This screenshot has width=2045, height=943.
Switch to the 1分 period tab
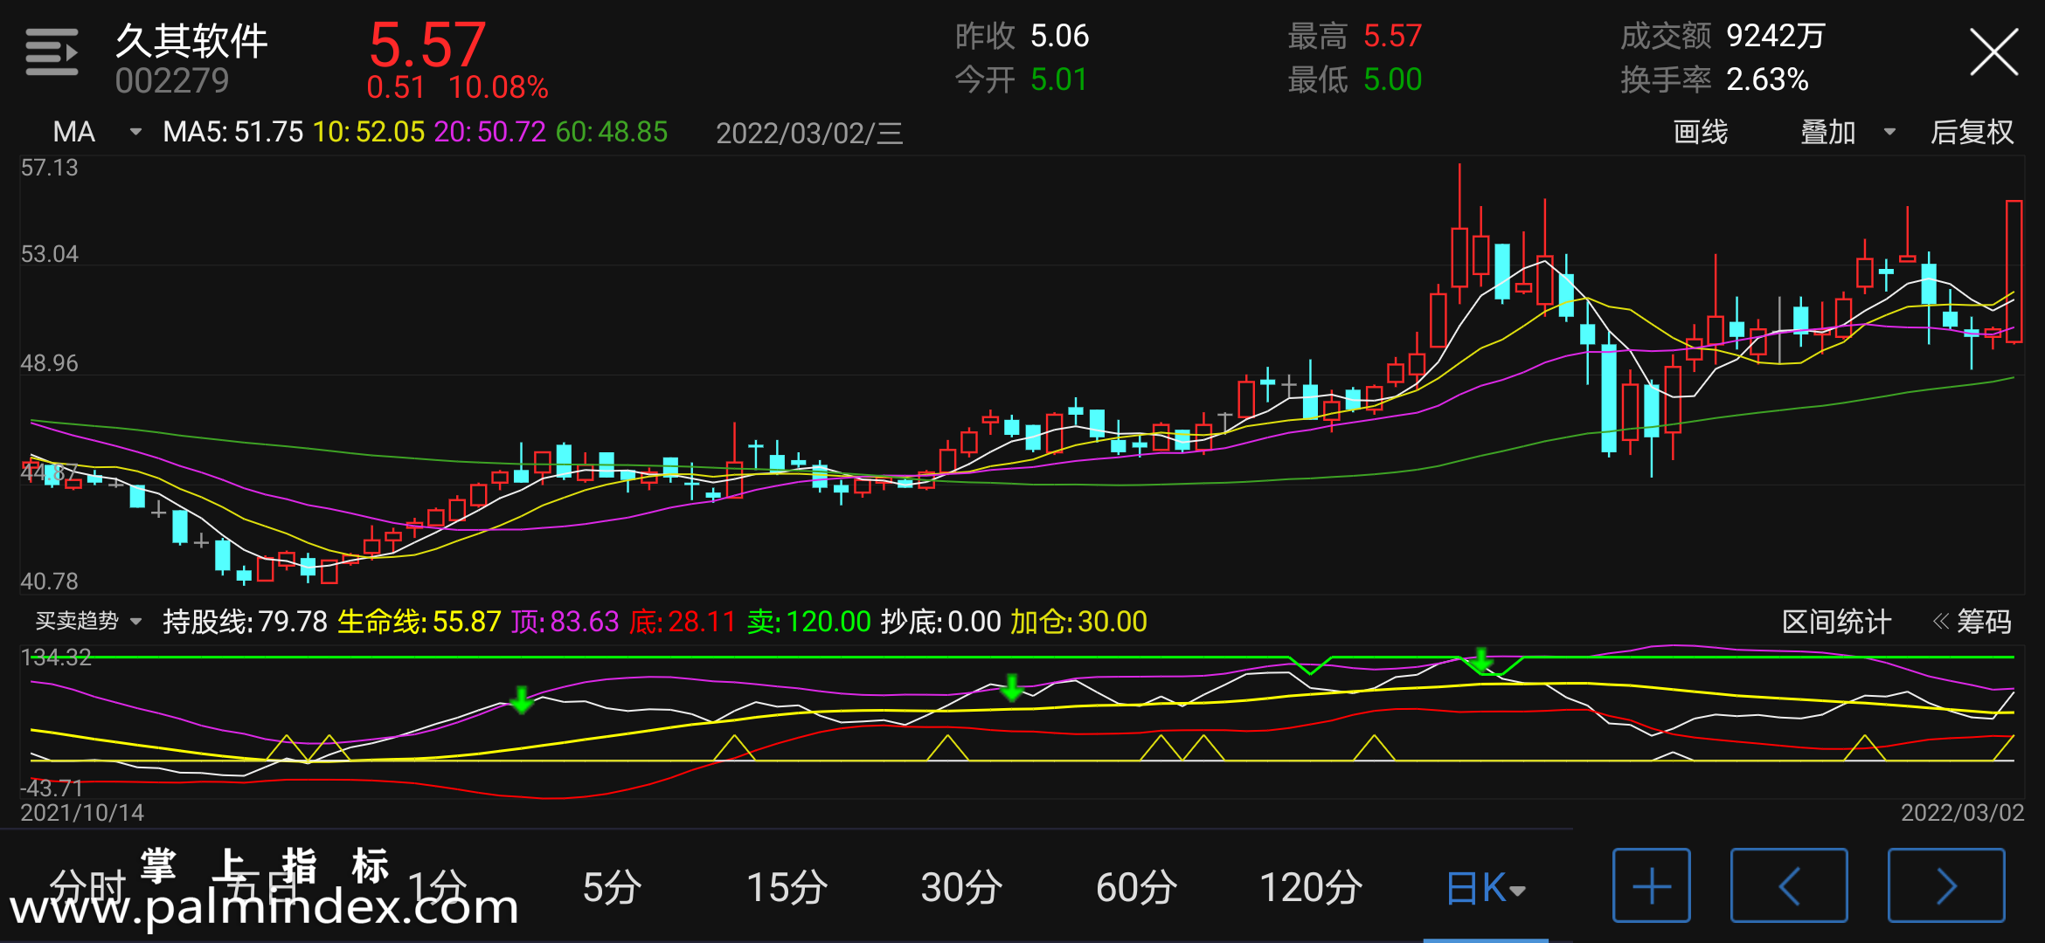pos(437,887)
